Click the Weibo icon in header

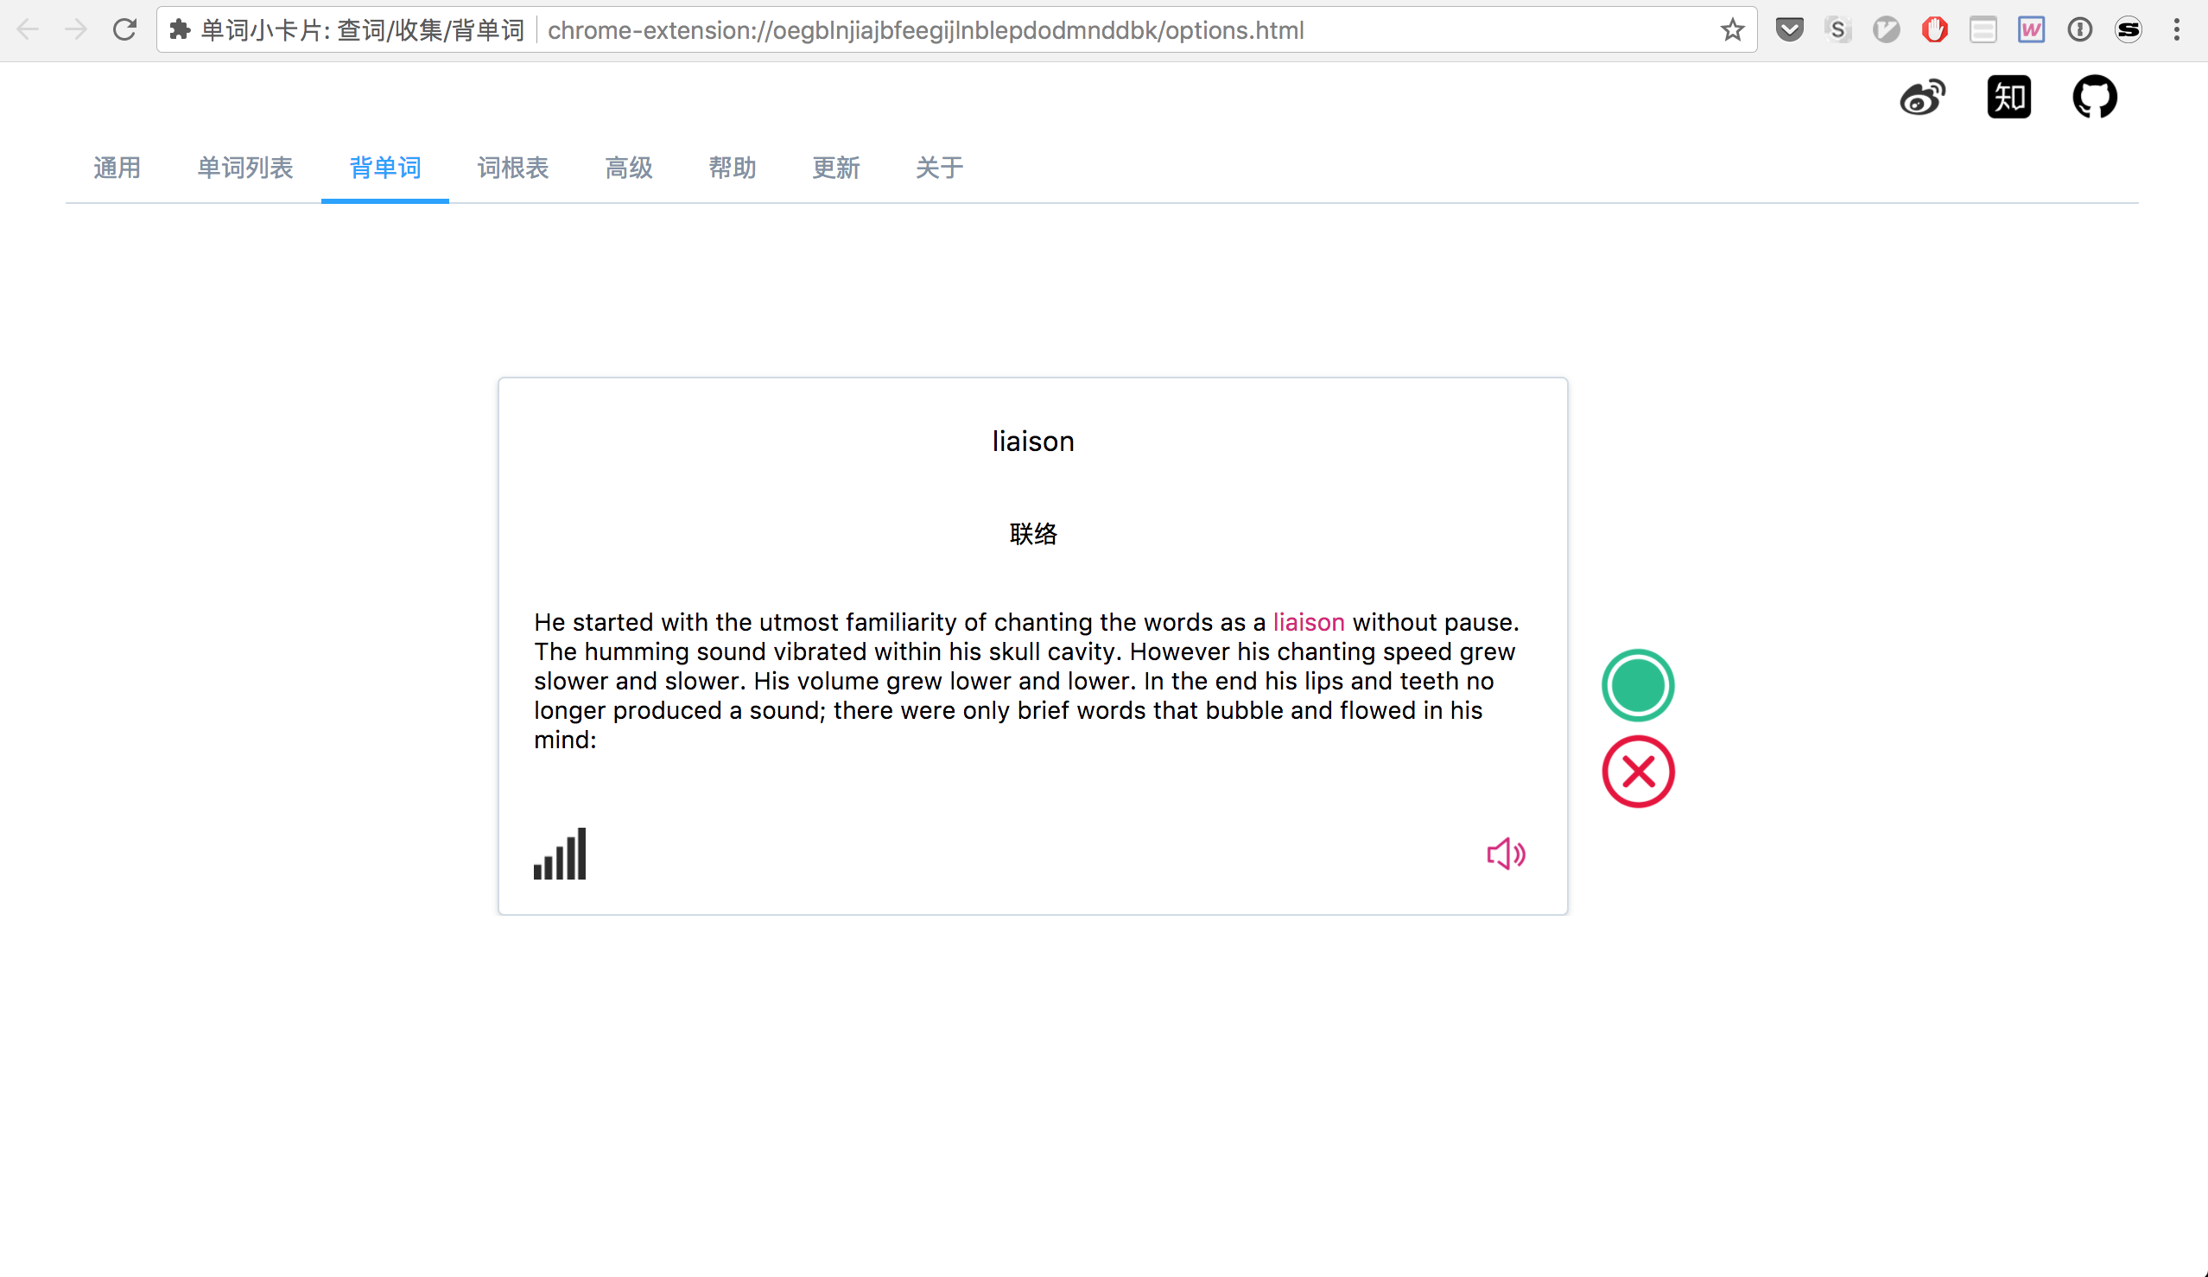(x=1922, y=98)
